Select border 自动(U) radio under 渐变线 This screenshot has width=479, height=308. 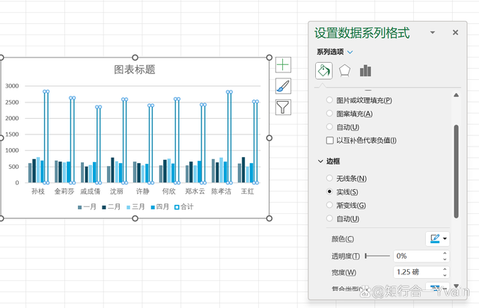pyautogui.click(x=329, y=218)
